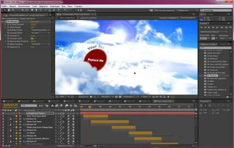The image size is (234, 148).
Task: Click the current timecode display in timeline
Action: coord(11,105)
